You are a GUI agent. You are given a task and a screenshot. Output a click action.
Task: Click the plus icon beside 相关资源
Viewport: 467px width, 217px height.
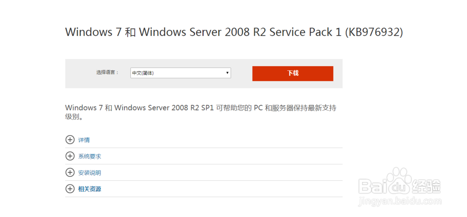click(x=70, y=189)
